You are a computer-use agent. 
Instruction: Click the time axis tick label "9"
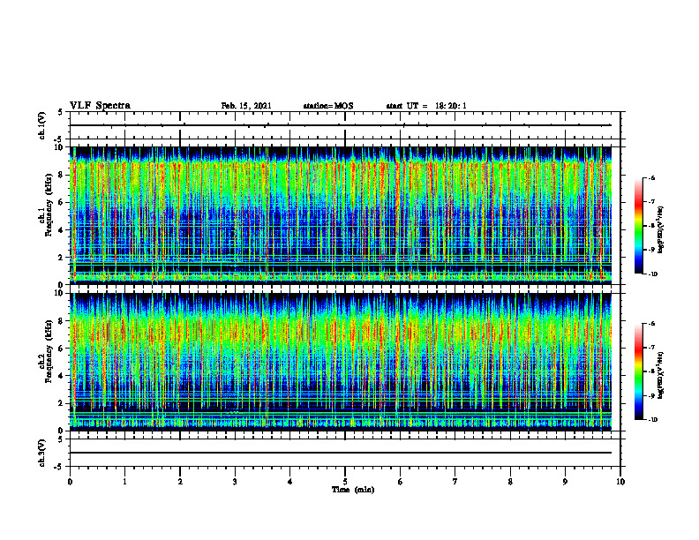click(x=565, y=482)
